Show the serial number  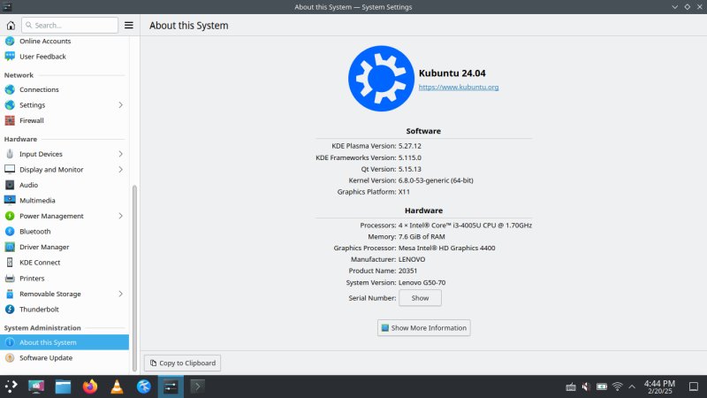420,298
